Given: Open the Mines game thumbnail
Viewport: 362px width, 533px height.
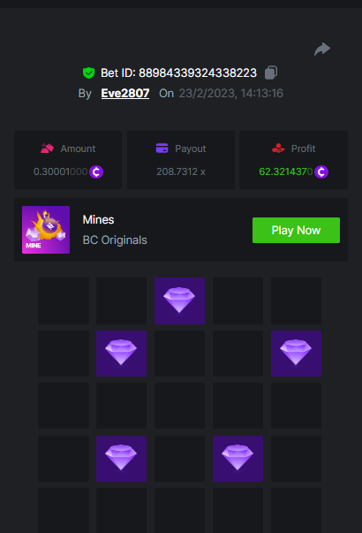Looking at the screenshot, I should pos(46,230).
